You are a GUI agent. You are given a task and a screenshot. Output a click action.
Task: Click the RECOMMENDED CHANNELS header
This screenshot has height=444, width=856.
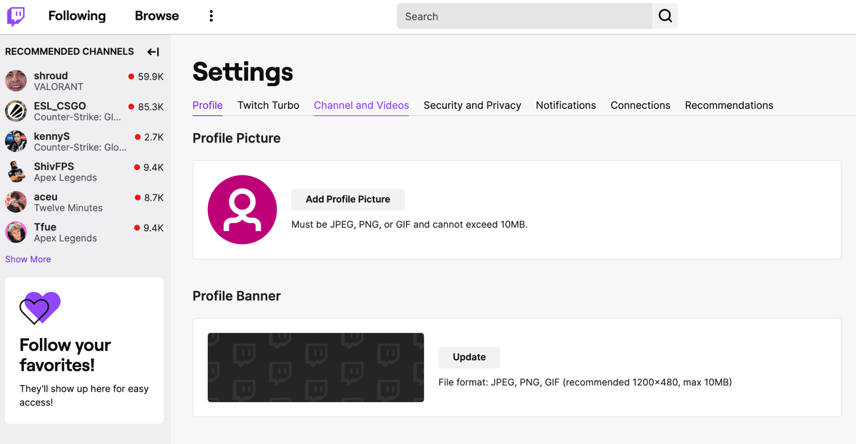[69, 51]
